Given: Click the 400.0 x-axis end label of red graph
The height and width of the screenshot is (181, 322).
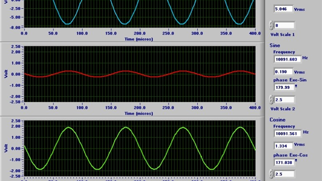Looking at the screenshot, I should coord(255,108).
